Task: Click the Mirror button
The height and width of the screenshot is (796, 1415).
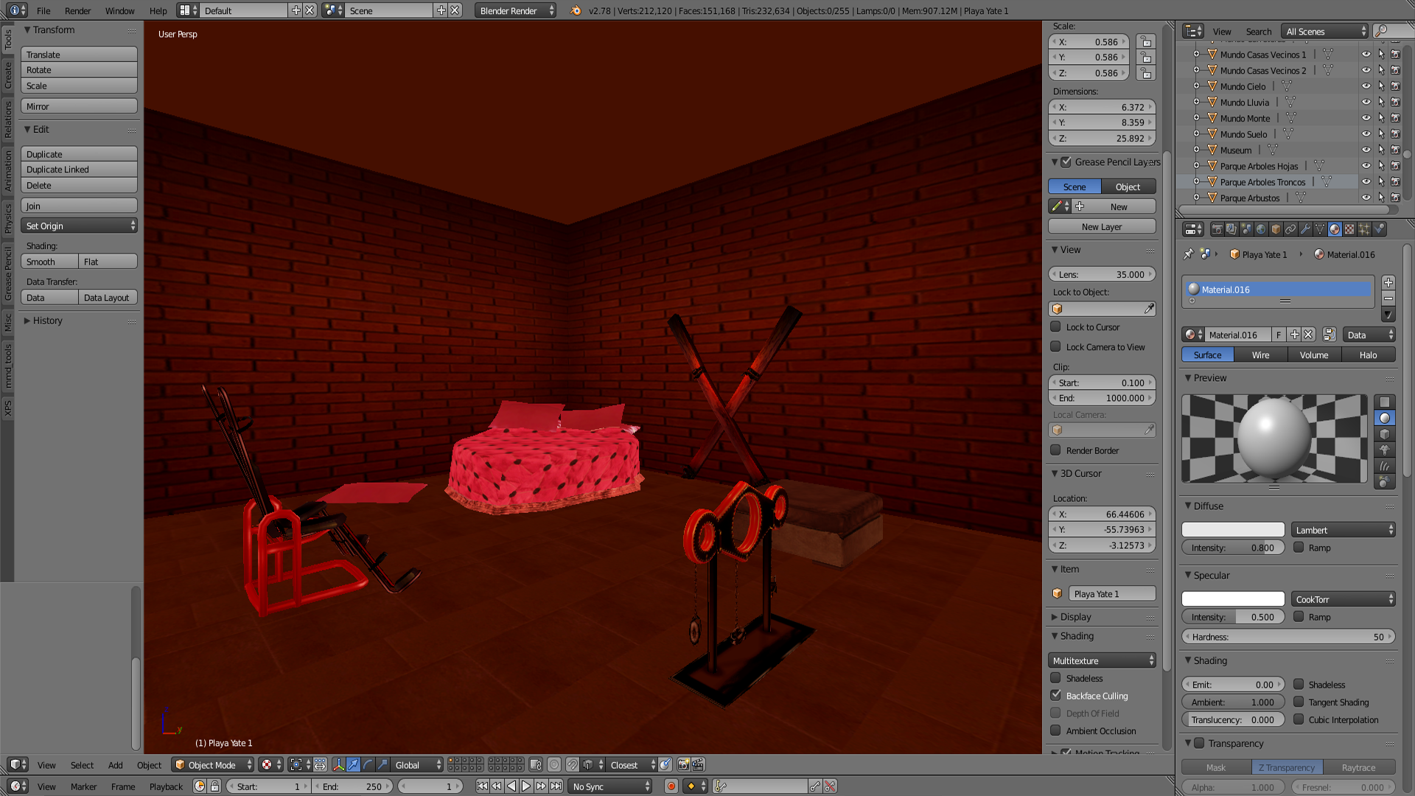Action: click(x=80, y=106)
